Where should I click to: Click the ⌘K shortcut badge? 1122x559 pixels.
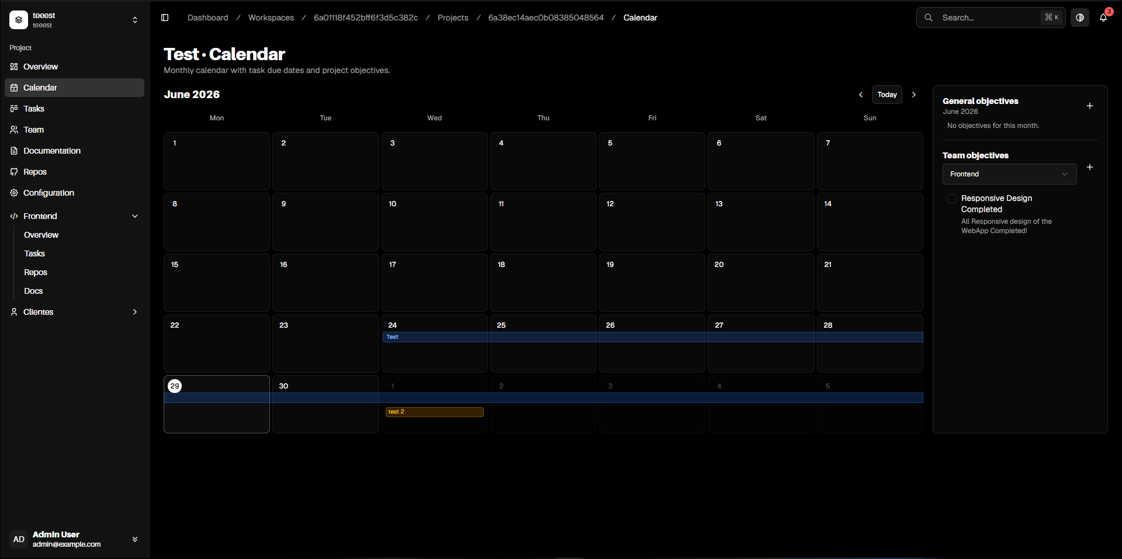[x=1052, y=18]
